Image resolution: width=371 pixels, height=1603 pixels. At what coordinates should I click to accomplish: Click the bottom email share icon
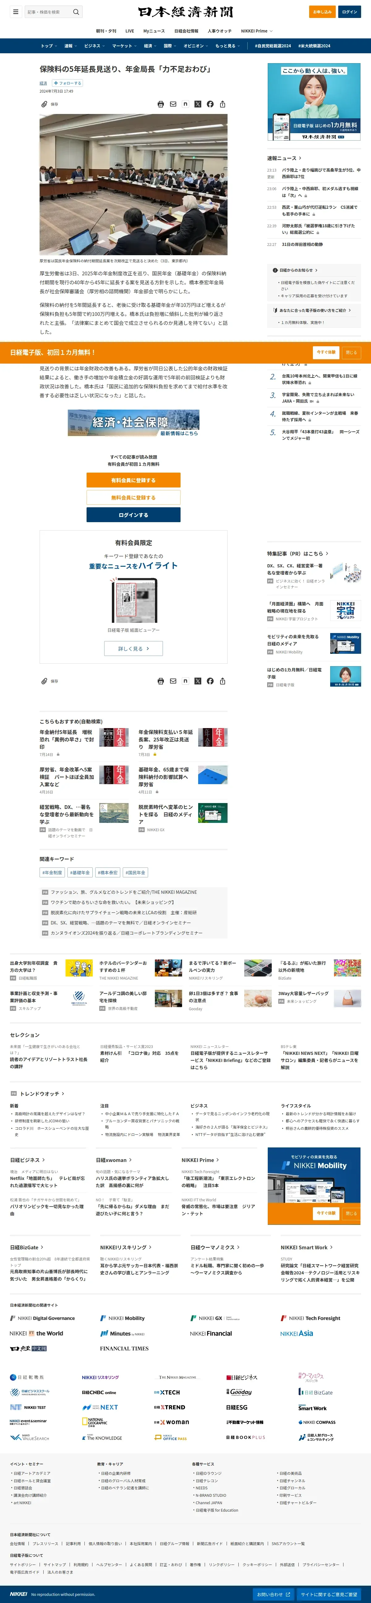tap(173, 681)
